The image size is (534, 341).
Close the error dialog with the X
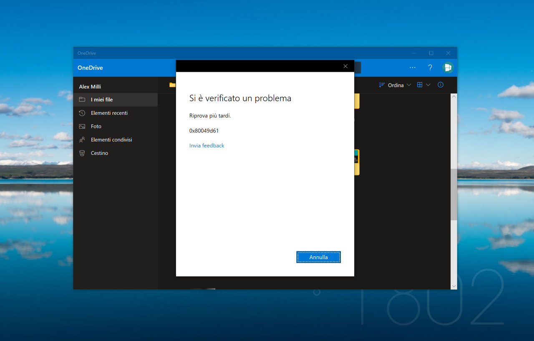point(345,66)
